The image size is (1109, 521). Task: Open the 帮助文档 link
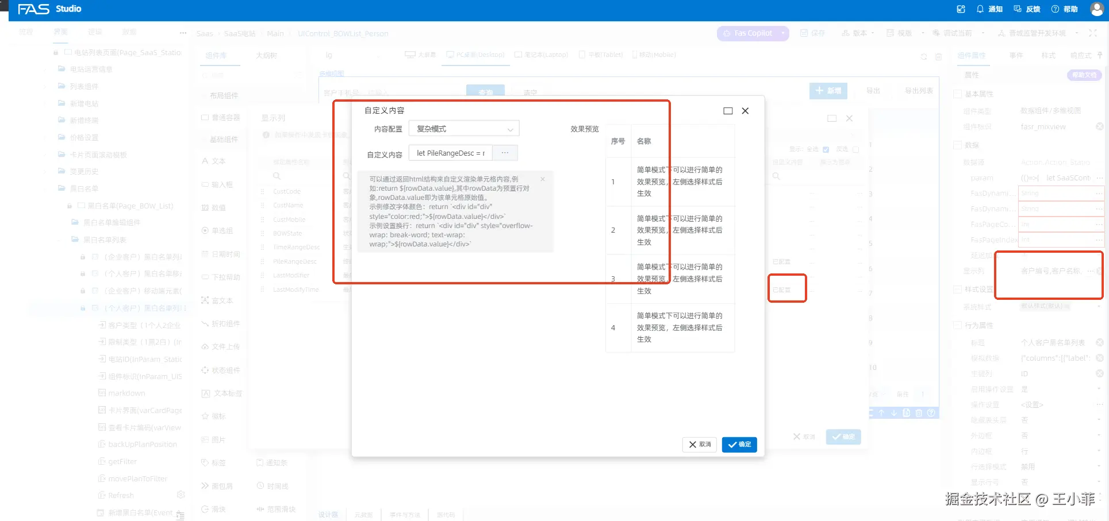coord(1084,75)
